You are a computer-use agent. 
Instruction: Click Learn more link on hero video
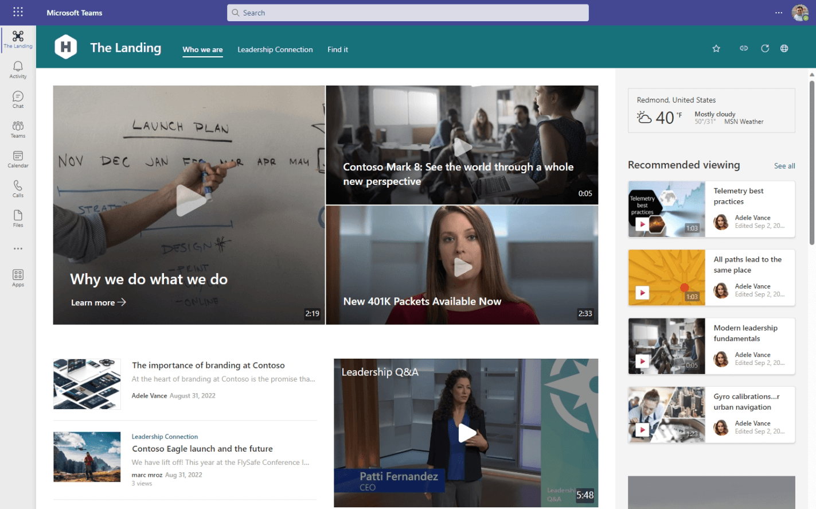point(98,302)
